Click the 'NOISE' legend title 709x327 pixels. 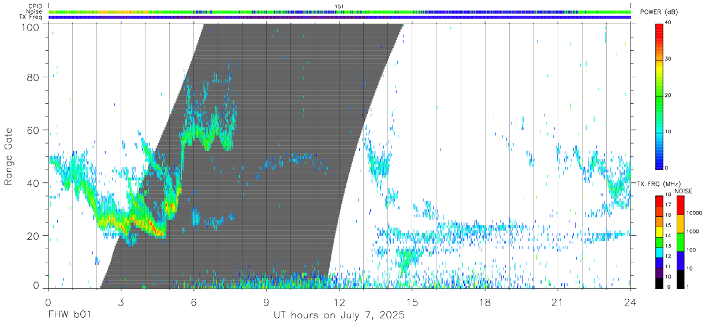(x=683, y=191)
